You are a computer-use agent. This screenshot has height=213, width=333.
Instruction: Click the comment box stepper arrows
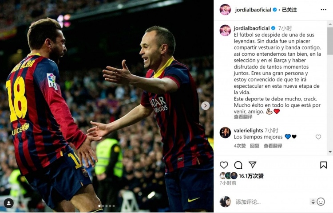[x=313, y=201]
